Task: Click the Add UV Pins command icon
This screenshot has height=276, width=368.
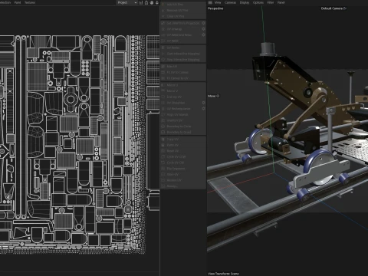Action: pyautogui.click(x=163, y=5)
